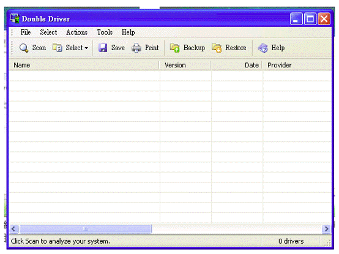Image resolution: width=339 pixels, height=254 pixels.
Task: Sort list by Name column header
Action: tap(84, 65)
